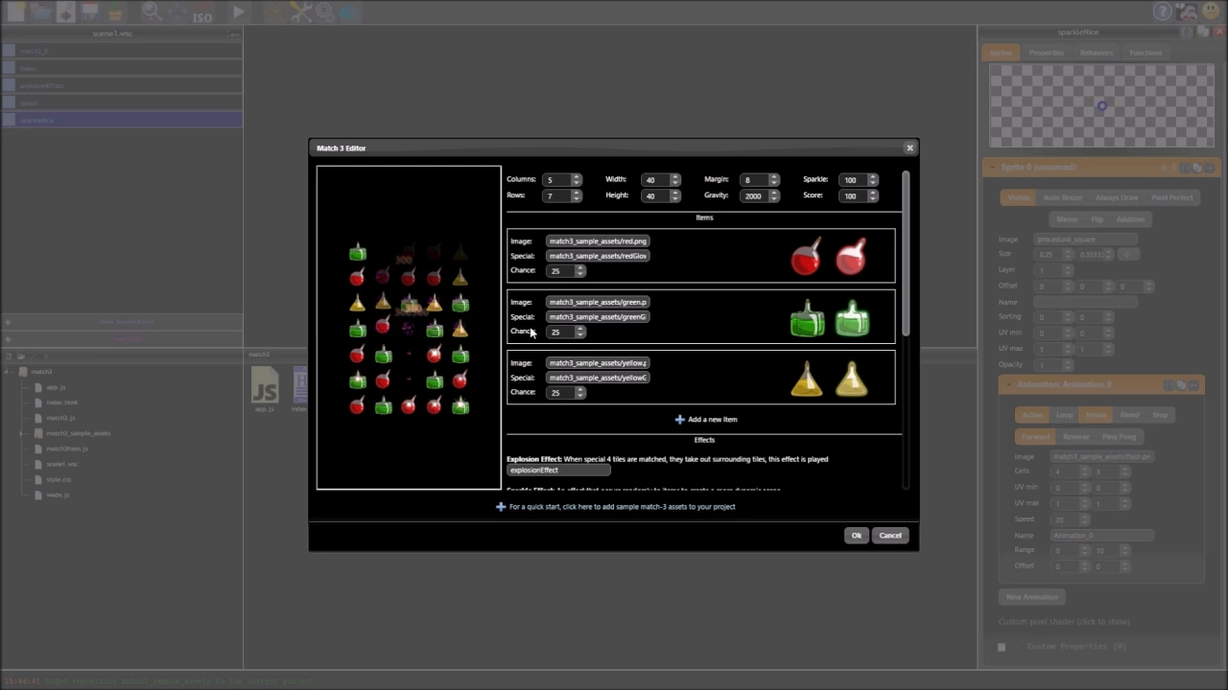This screenshot has height=690, width=1228.
Task: Confirm with the Ok button
Action: (x=857, y=536)
